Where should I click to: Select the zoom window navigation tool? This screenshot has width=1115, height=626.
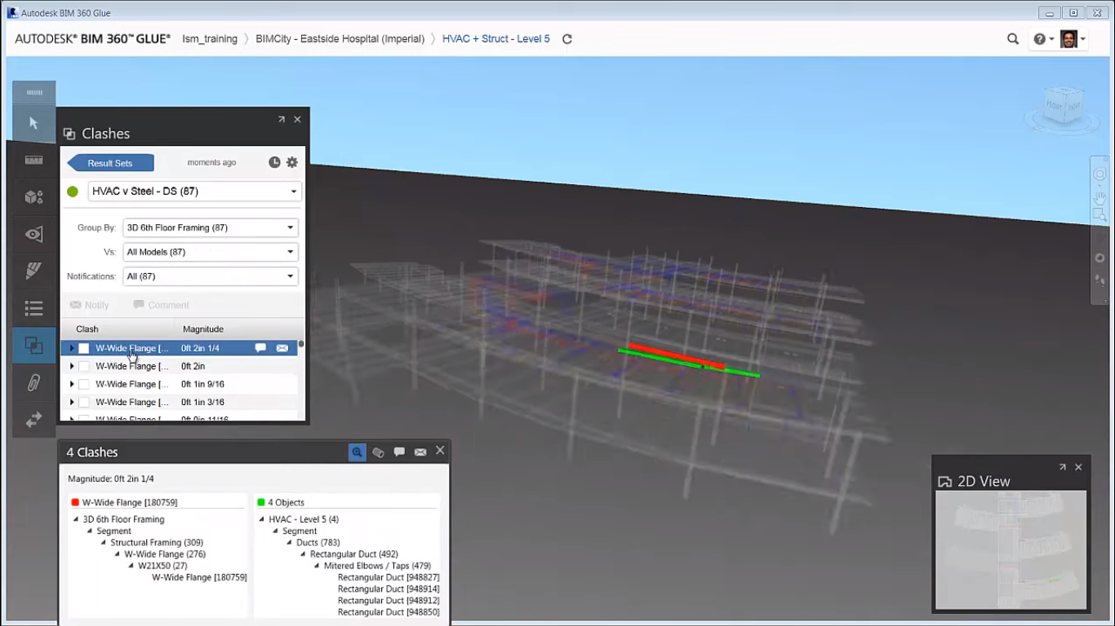(x=1099, y=215)
